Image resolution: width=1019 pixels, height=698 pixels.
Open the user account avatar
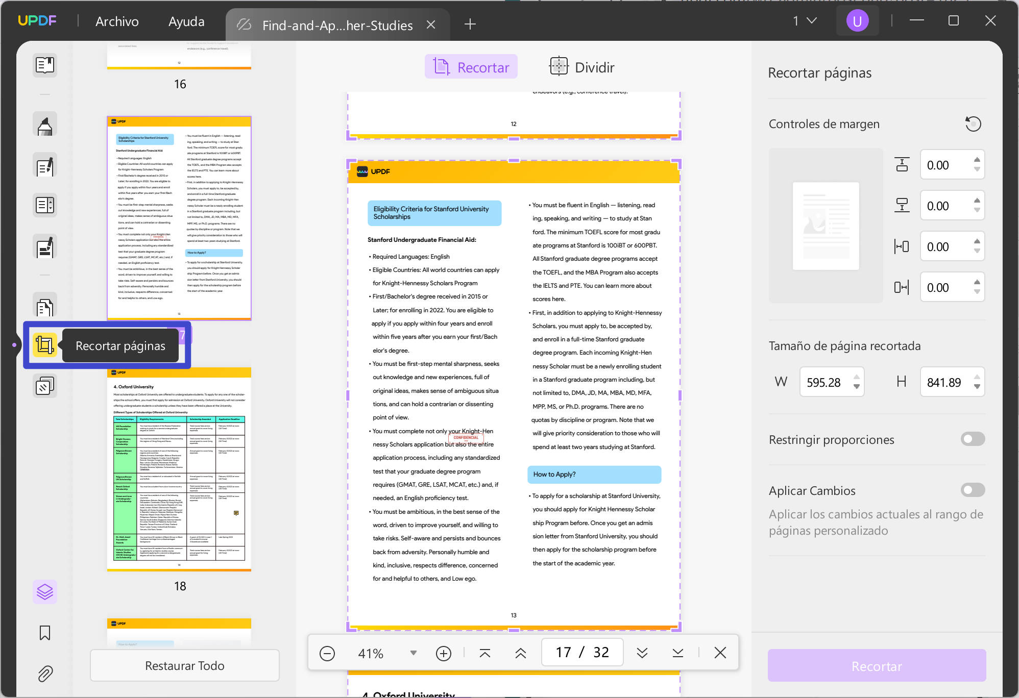click(857, 21)
